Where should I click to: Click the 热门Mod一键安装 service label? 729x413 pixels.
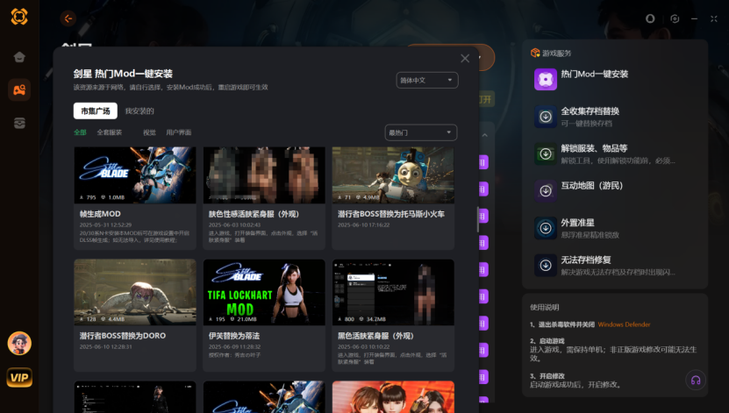point(594,74)
